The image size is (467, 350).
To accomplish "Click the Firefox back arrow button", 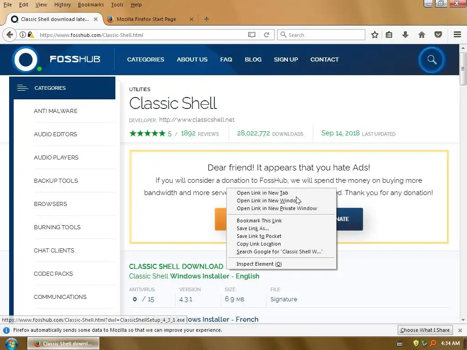I will 10,35.
